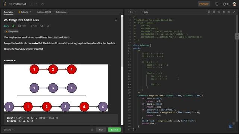Click the green Submit button
Viewport: 239px width, 134px height.
click(x=114, y=130)
